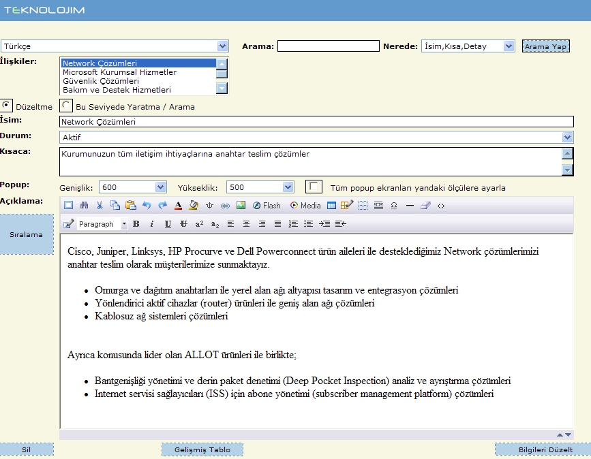Screen dimensions: 591x459
Task: Toggle the full-screen editor icon
Action: [68, 205]
